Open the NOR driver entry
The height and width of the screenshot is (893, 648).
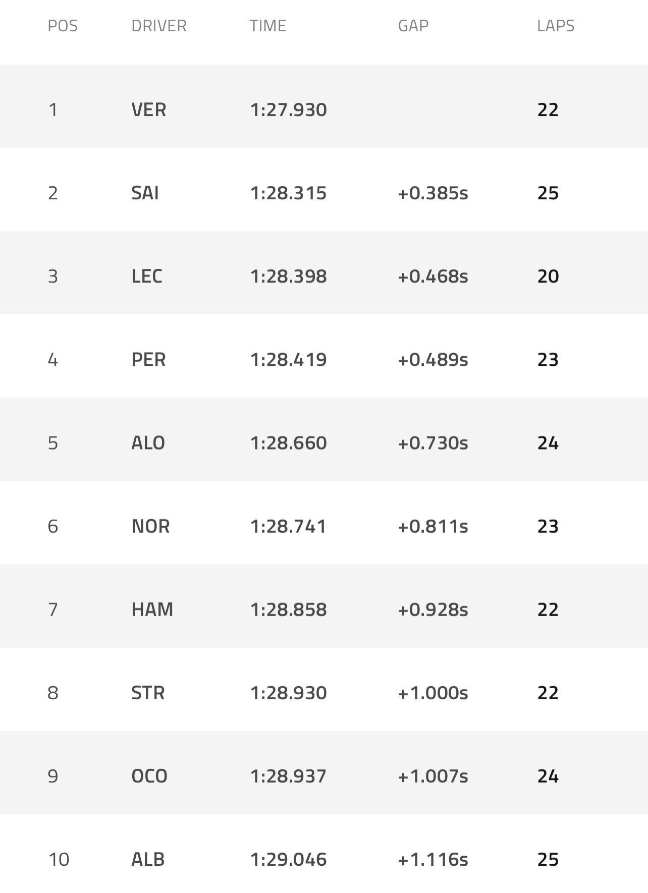pyautogui.click(x=150, y=526)
